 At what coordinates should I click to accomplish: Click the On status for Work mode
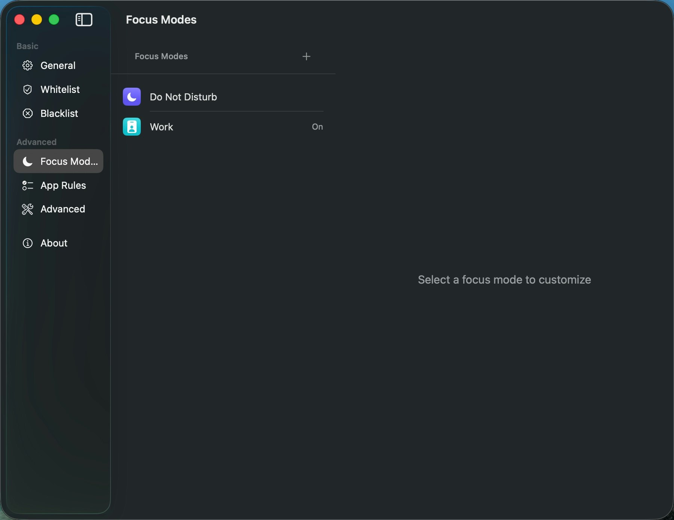coord(317,127)
